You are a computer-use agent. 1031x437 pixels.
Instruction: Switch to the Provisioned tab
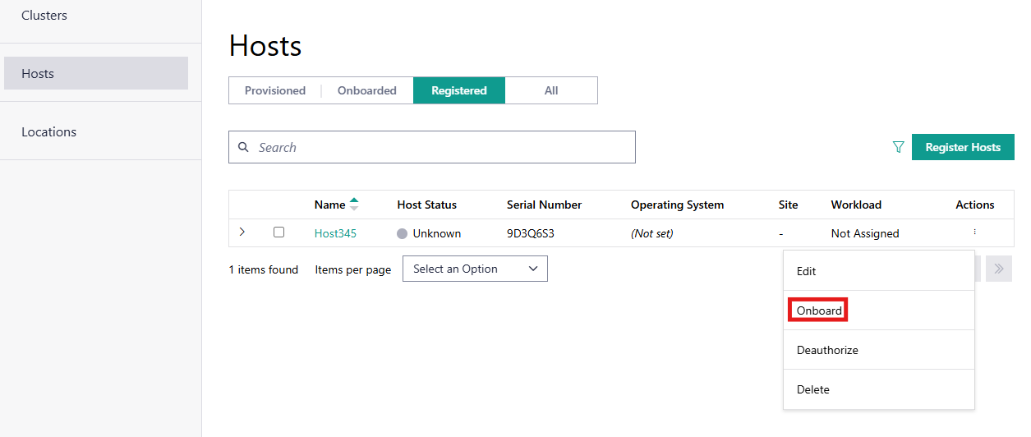(275, 90)
